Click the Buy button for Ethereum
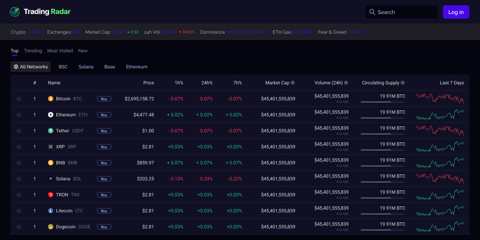Screen dimensions: 480x240 click(104, 115)
